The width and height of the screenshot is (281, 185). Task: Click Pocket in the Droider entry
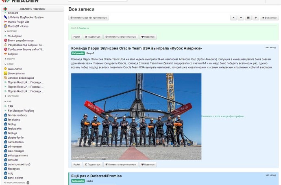77,37
